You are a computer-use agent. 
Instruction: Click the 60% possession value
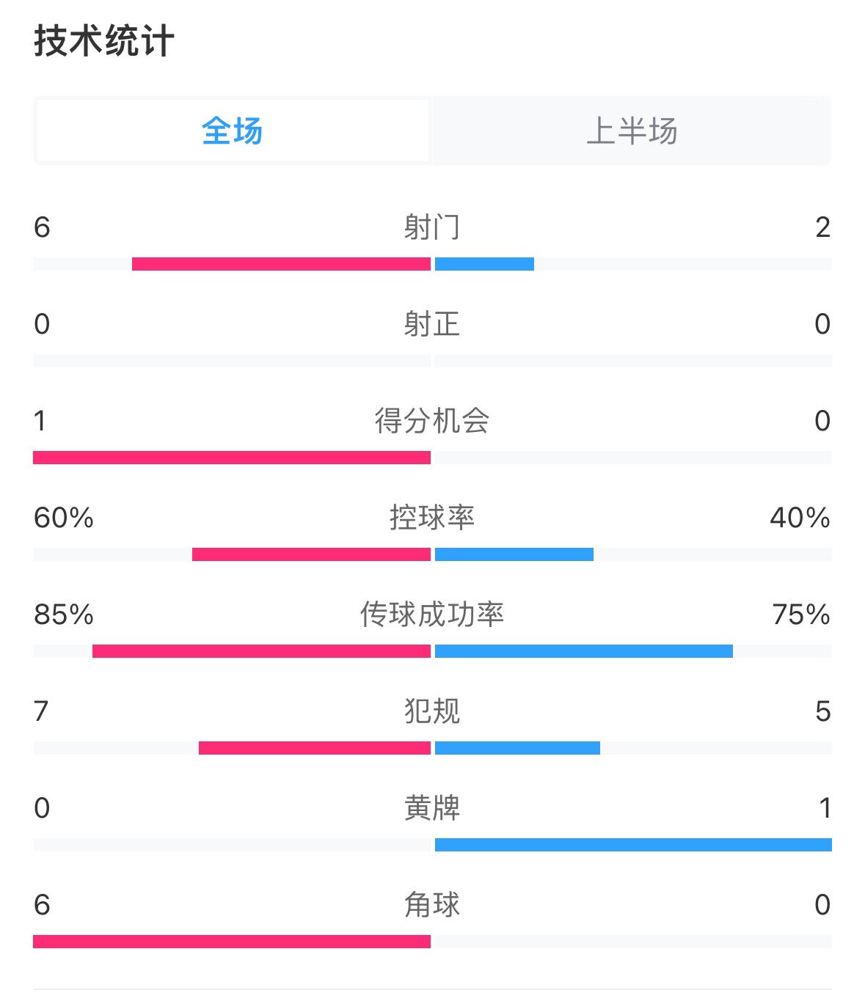point(63,518)
